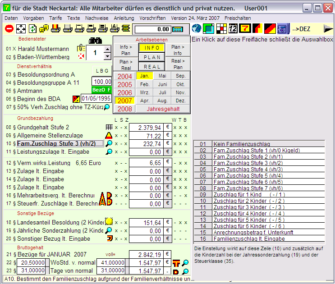
Task: Select year 2008
Action: [125, 109]
